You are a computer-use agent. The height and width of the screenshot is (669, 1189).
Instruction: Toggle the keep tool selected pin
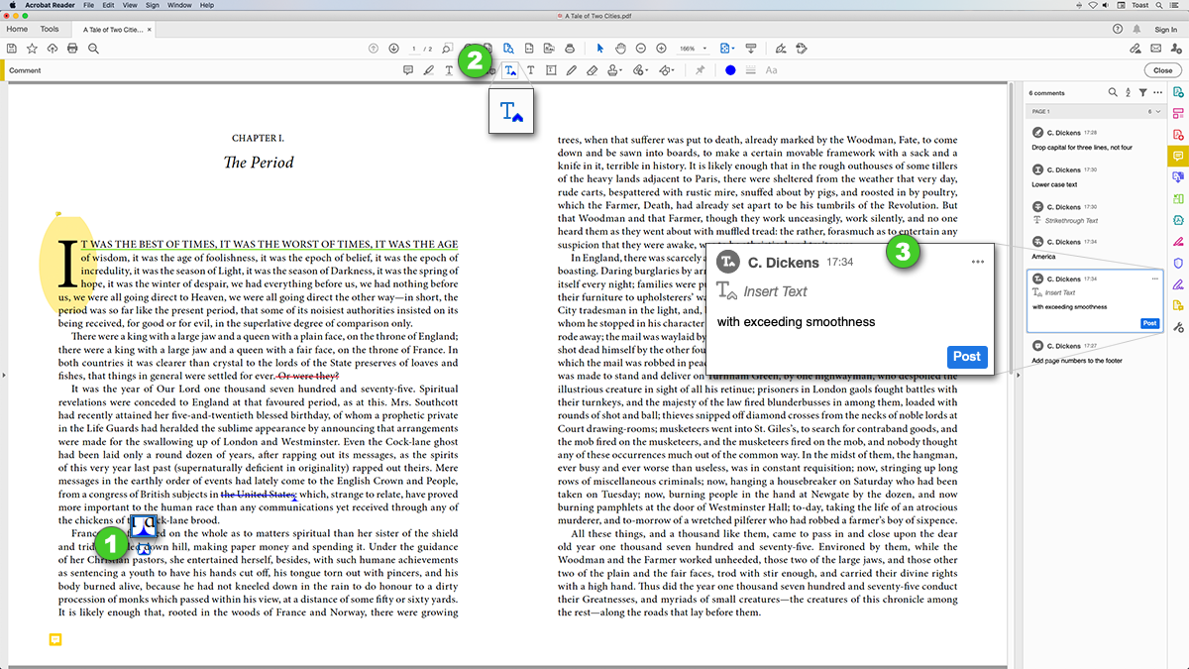coord(701,70)
